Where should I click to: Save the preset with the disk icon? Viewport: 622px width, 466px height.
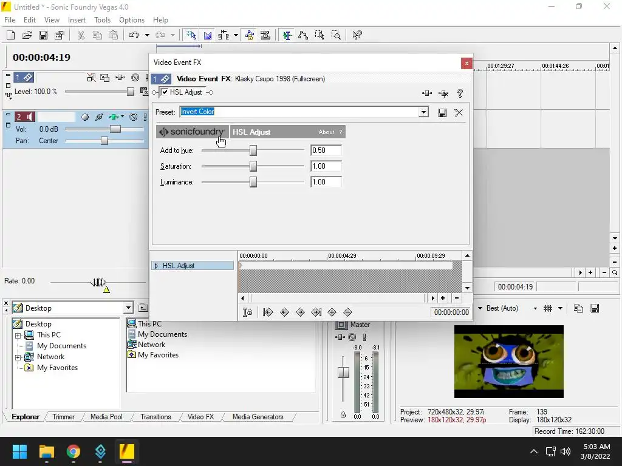(442, 113)
